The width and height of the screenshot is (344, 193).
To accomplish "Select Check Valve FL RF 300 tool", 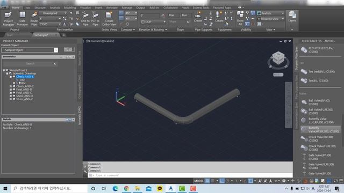I will point(320,148).
